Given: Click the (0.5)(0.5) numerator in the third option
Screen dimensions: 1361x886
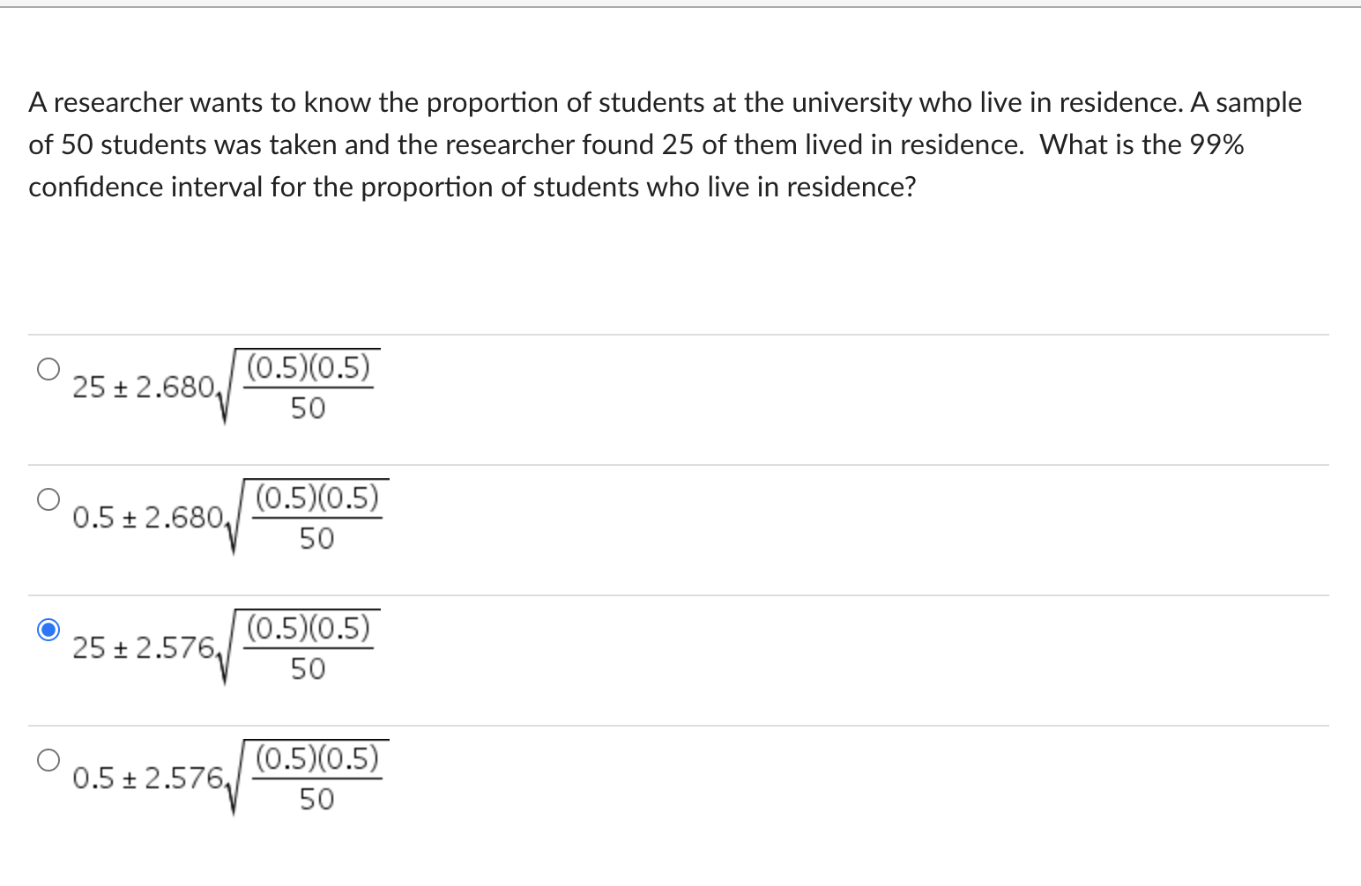Looking at the screenshot, I should tap(309, 628).
